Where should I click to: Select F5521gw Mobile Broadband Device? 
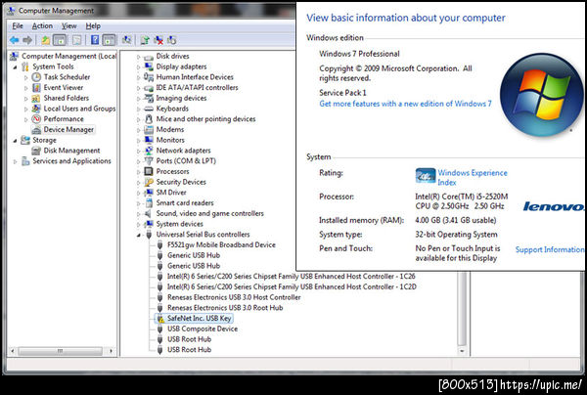pos(221,244)
